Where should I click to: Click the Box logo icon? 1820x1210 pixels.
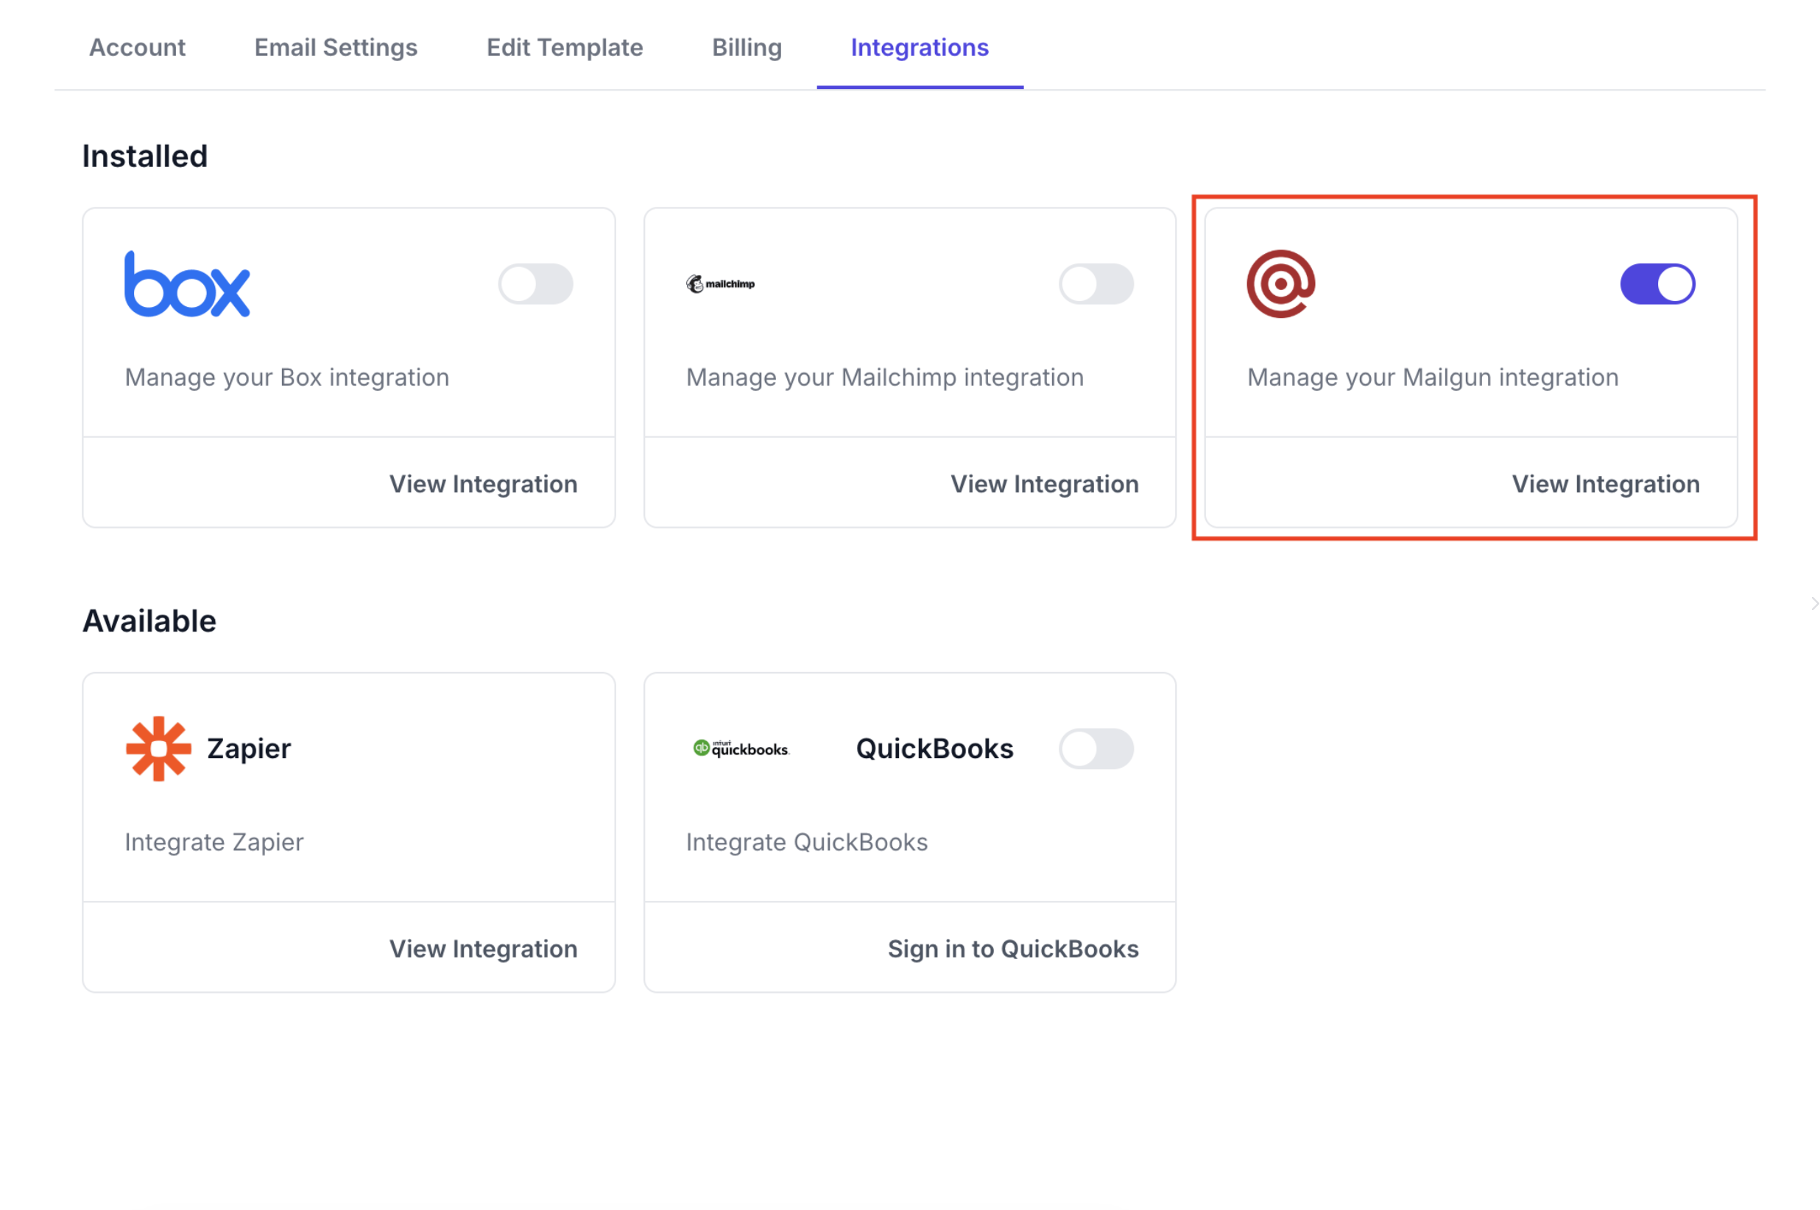tap(187, 284)
